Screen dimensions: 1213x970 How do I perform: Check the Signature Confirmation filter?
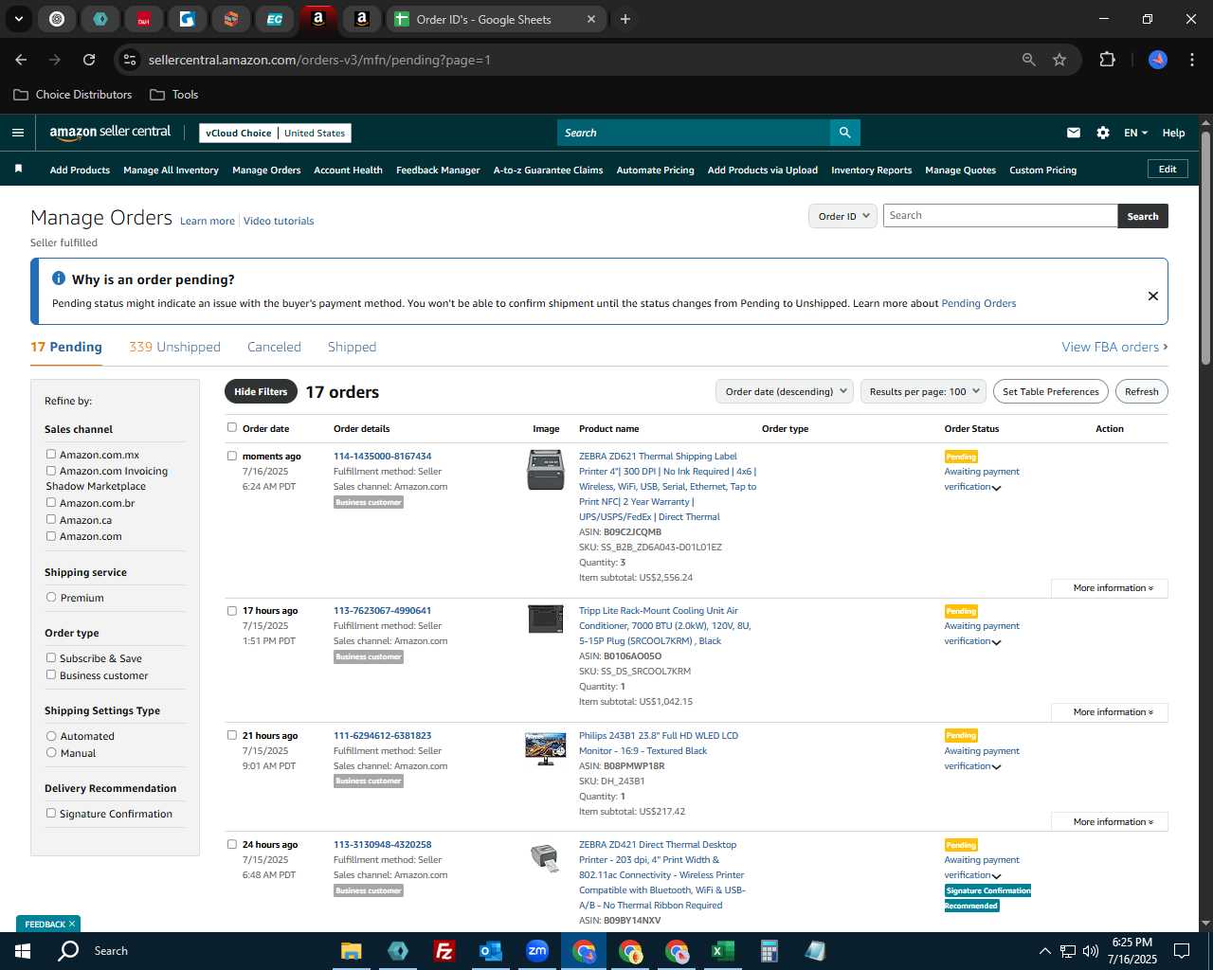pyautogui.click(x=51, y=813)
